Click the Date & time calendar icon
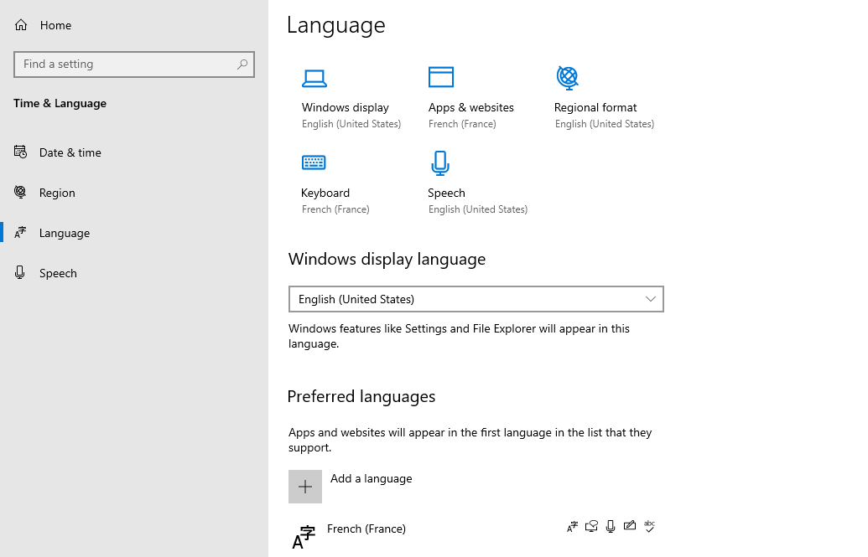This screenshot has width=868, height=557. coord(20,152)
